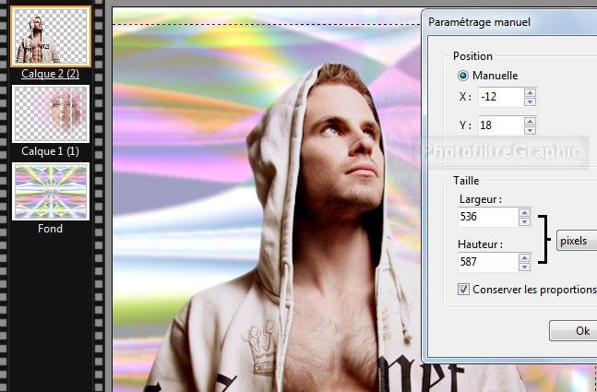Select the Calque 2 layer thumbnail
This screenshot has height=392, width=597.
51,36
